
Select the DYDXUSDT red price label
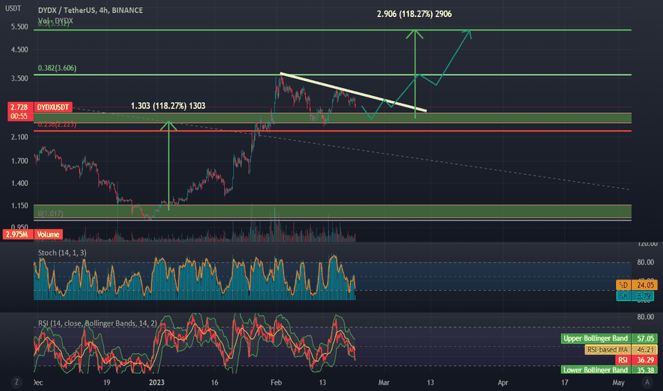53,107
